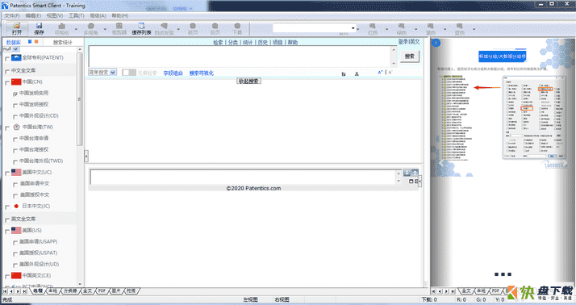Click the download arrow icon beside lower text box
The image size is (576, 305).
point(407,173)
